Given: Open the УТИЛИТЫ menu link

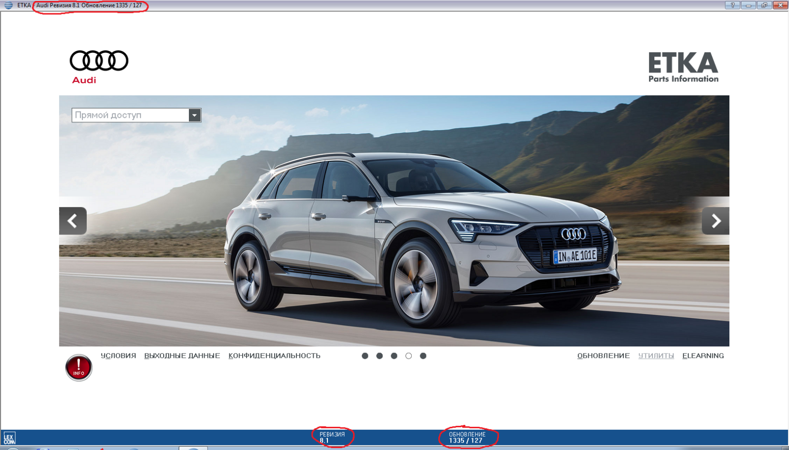Looking at the screenshot, I should tap(656, 356).
